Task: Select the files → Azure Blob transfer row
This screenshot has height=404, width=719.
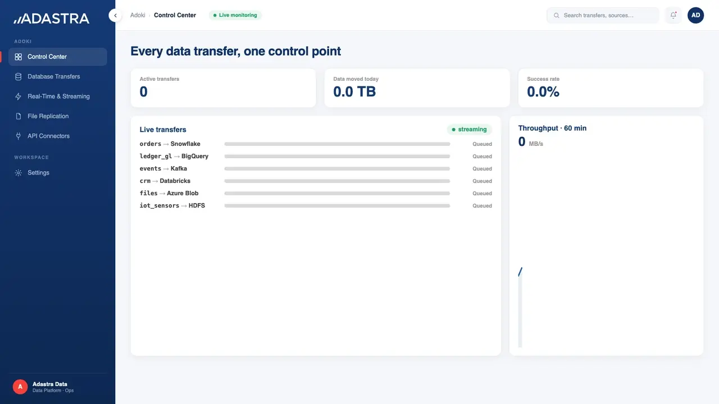Action: pos(316,194)
